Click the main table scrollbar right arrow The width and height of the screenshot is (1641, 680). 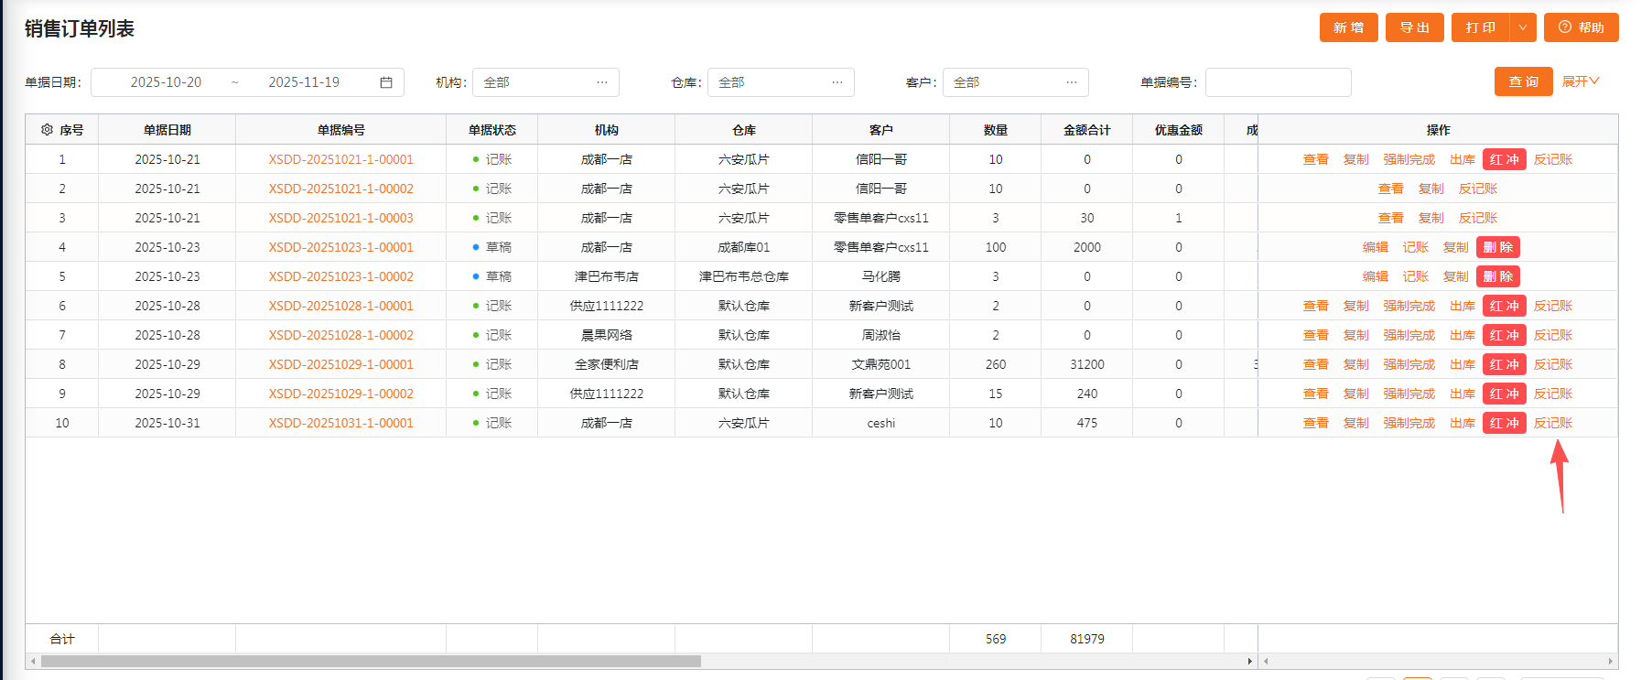1250,661
